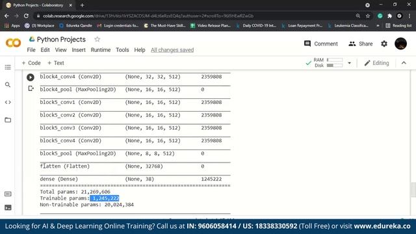This screenshot has height=234, width=416.
Task: Open the table of contents sidebar icon
Action: [x=8, y=67]
